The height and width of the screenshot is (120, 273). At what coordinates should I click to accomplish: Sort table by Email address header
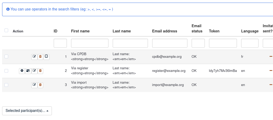(165, 31)
